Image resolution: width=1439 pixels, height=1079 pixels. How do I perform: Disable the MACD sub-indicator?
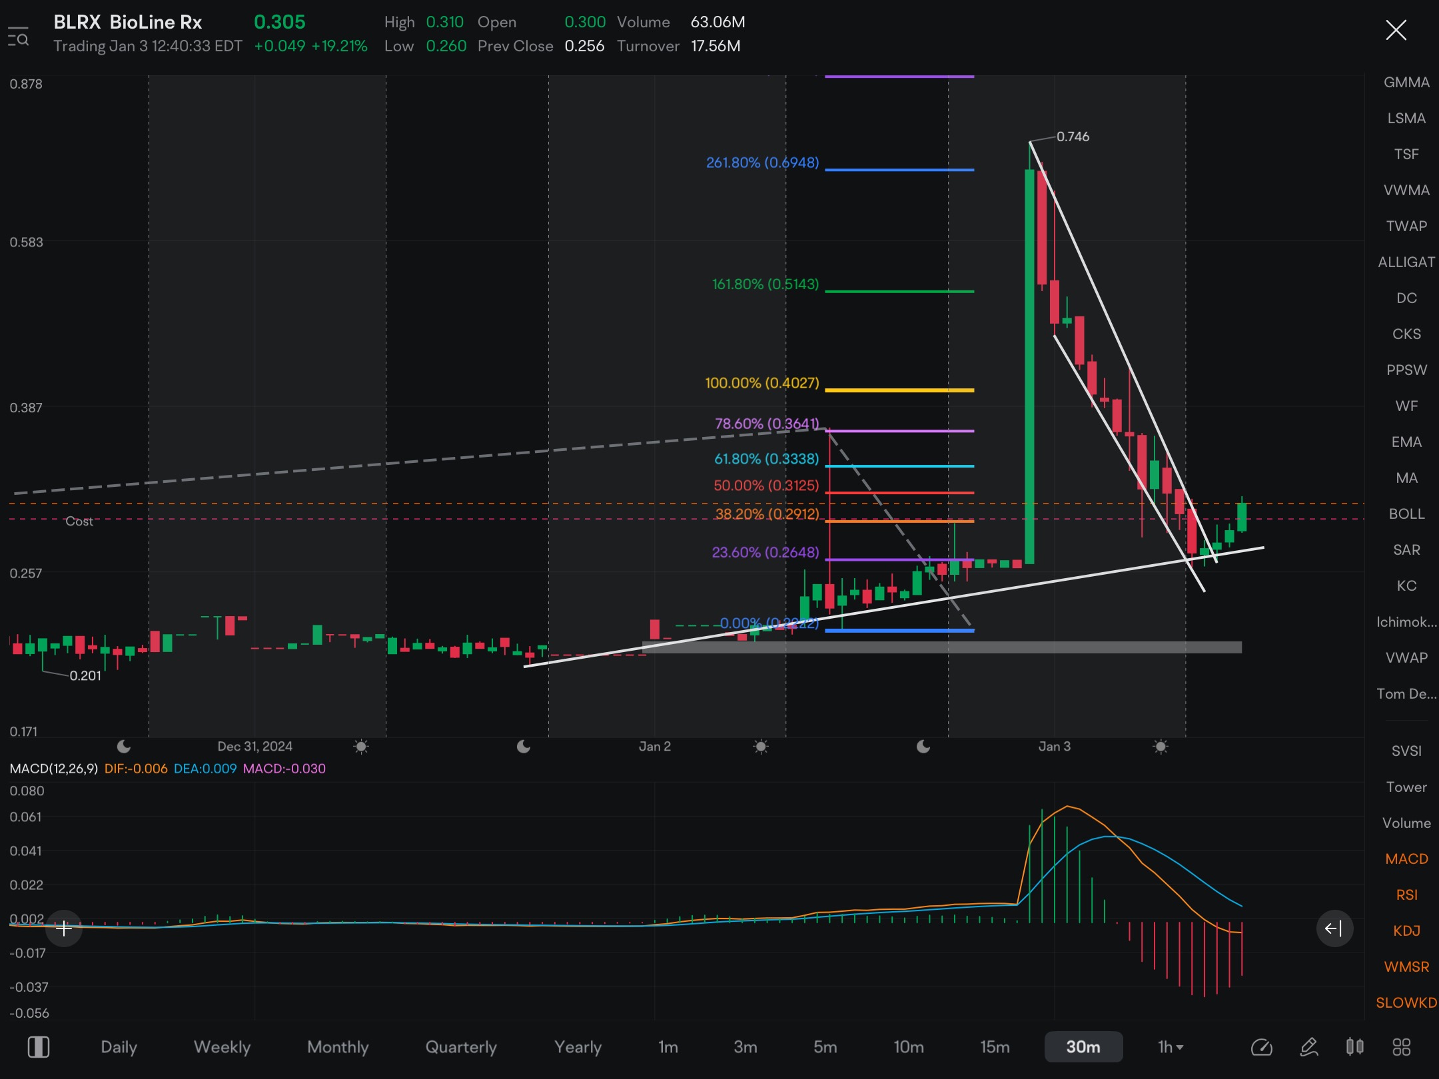pos(1406,859)
